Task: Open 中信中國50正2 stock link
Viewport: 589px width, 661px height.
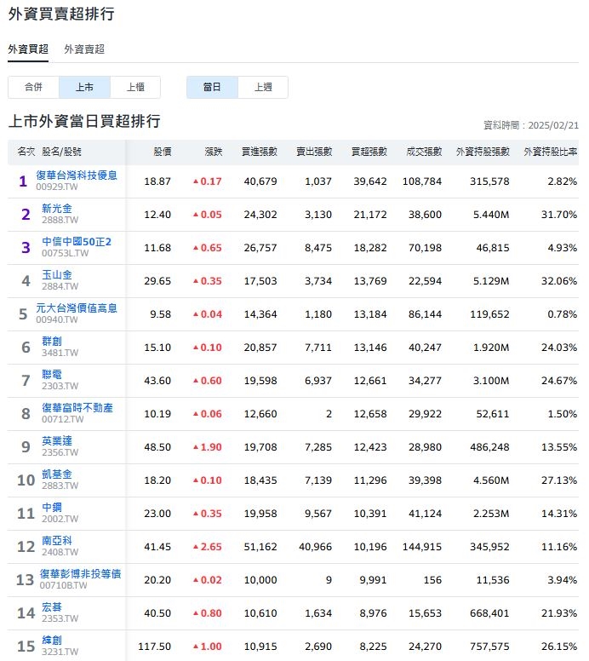Action: tap(77, 242)
